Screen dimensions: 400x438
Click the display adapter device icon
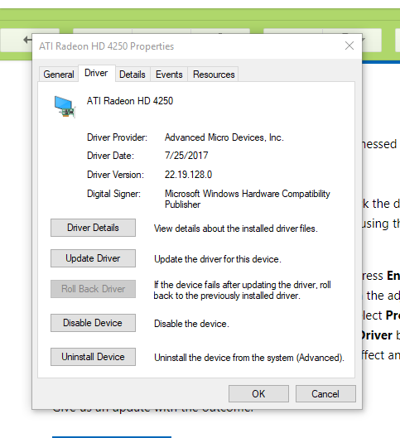click(65, 107)
